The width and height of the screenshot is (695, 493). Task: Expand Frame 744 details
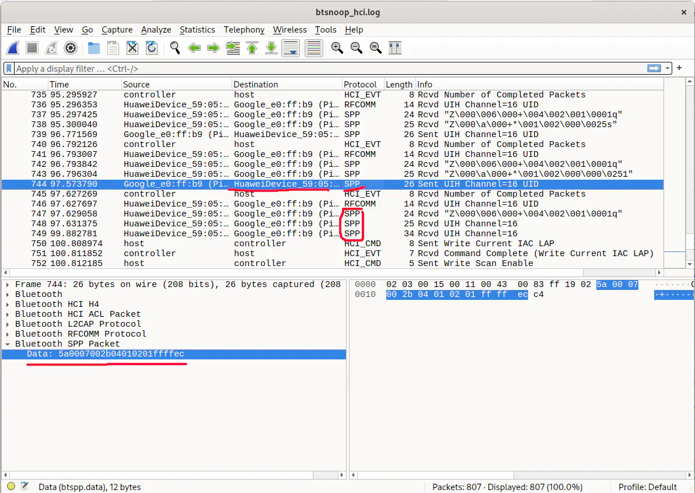pos(8,285)
